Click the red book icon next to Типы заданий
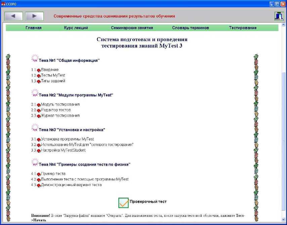Viewport: 287px width, 225px height. (x=39, y=82)
